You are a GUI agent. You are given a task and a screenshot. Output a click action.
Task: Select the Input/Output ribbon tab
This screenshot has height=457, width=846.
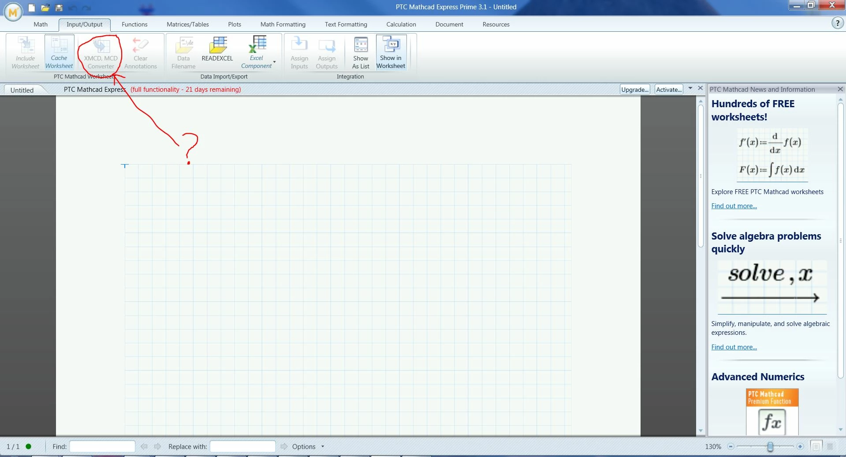pos(85,24)
